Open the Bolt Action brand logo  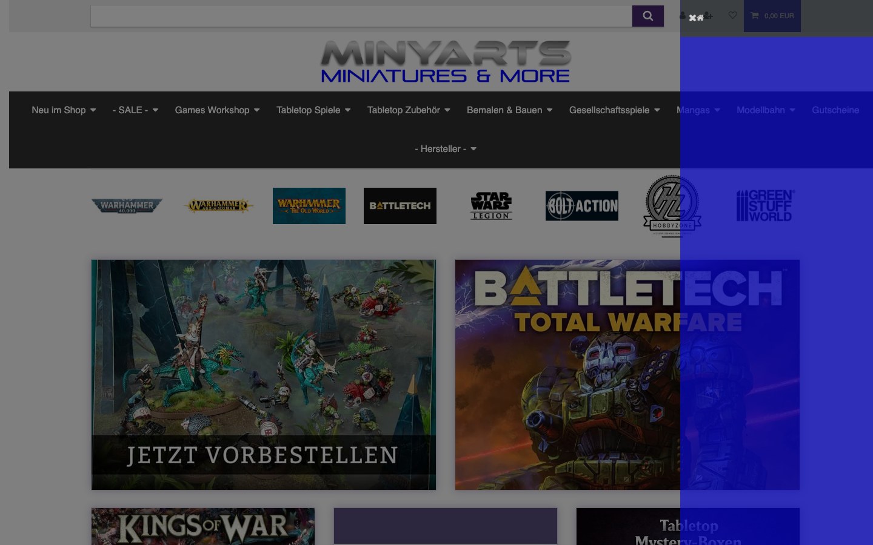[x=582, y=206]
